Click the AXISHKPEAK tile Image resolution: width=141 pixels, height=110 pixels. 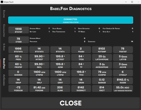point(102,65)
